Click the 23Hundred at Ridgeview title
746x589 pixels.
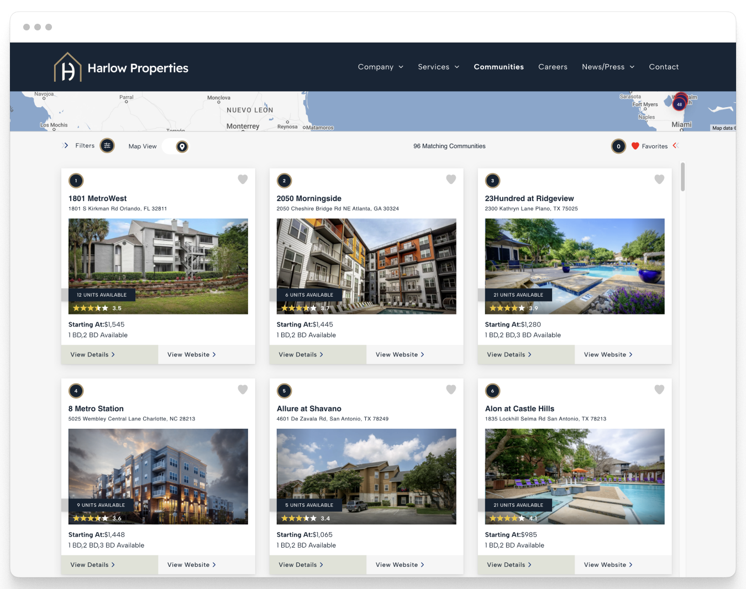pos(529,198)
